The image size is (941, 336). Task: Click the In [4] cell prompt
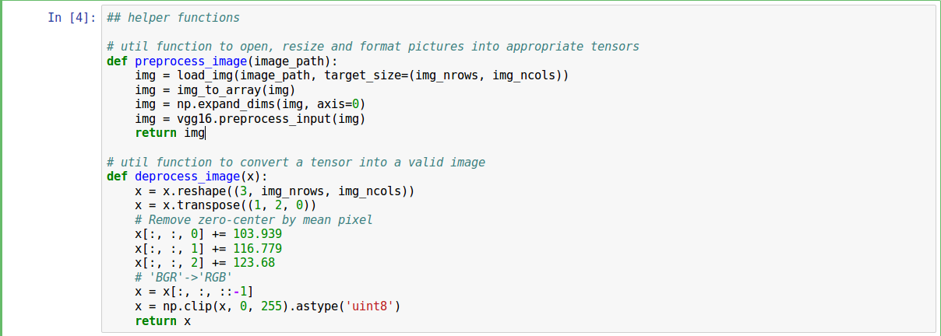pyautogui.click(x=72, y=17)
